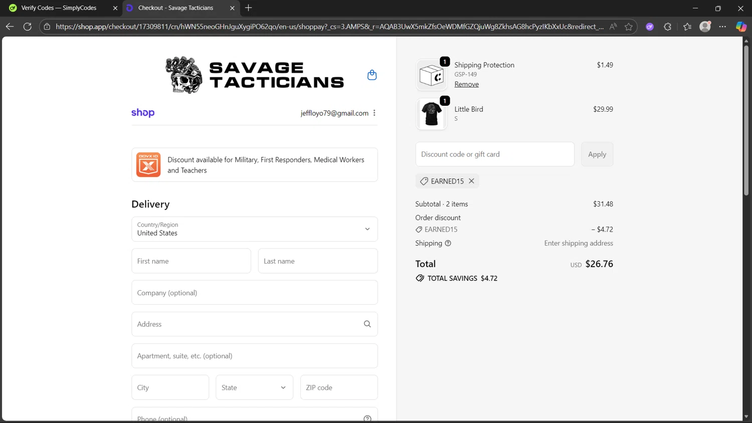Click the address search magnifier icon
Screen dimensions: 752x423
[x=367, y=324]
